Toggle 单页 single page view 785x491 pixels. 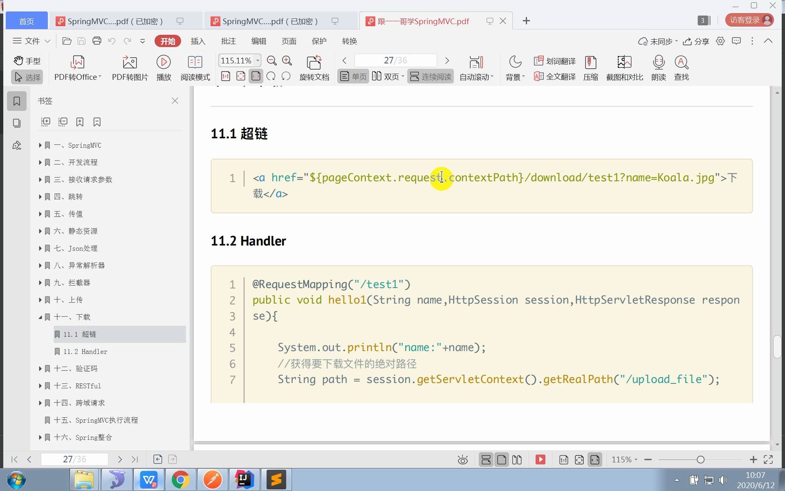(354, 77)
